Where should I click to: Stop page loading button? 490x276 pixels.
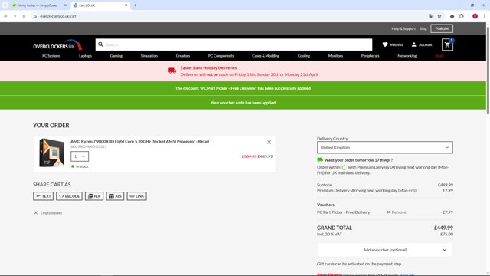click(24, 16)
